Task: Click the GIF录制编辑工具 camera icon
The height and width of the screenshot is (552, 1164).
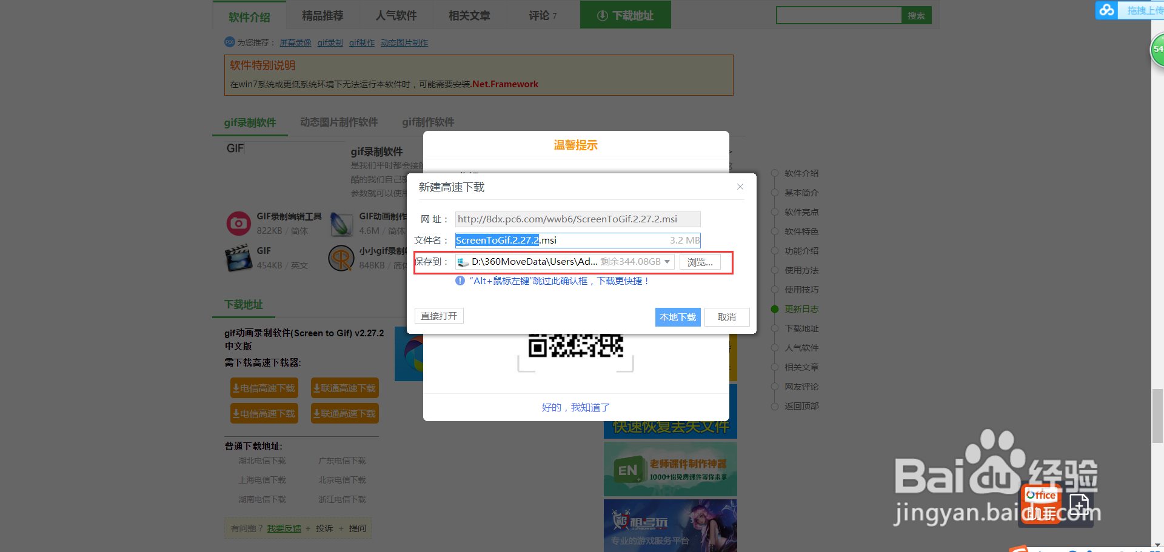Action: click(238, 224)
